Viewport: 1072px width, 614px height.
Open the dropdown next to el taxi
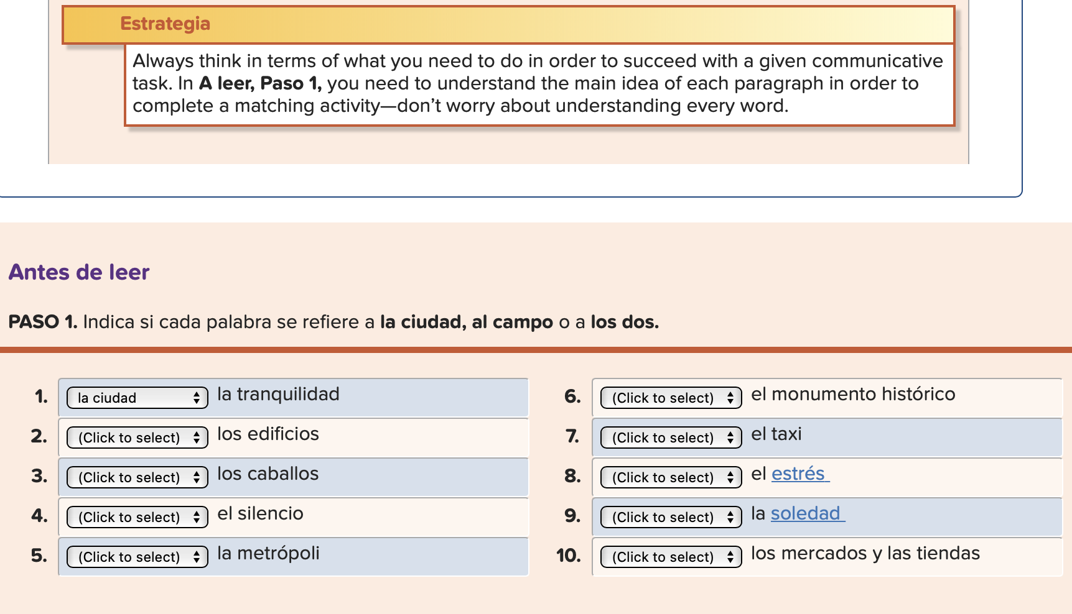tap(671, 438)
